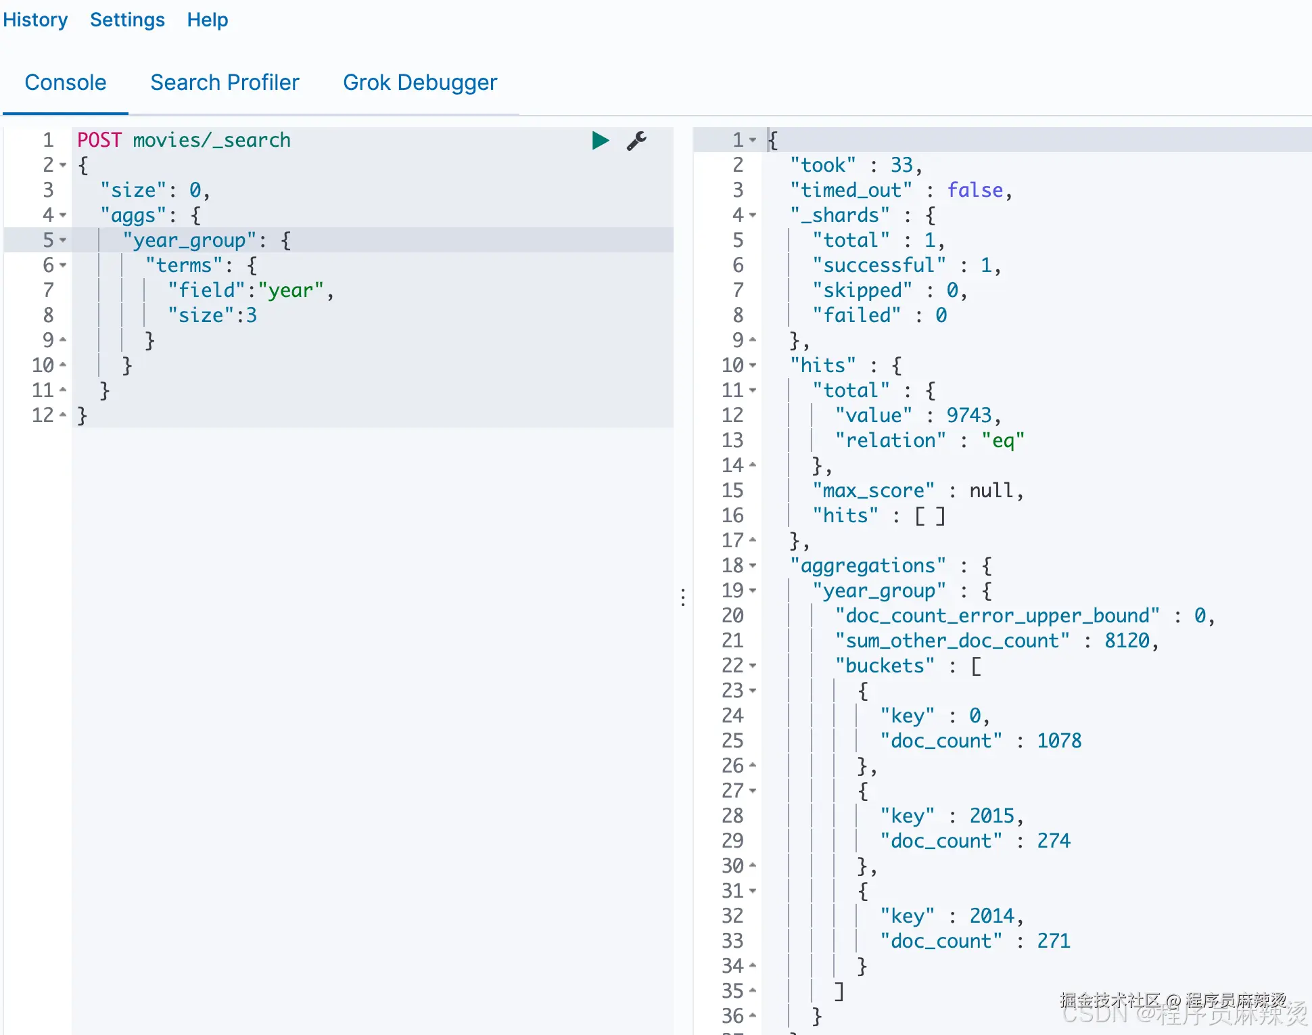Select the Console tab

[66, 83]
